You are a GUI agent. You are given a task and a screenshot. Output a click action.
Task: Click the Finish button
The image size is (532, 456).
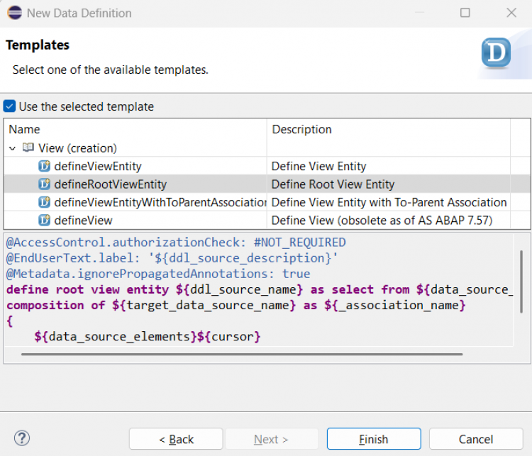tap(373, 439)
